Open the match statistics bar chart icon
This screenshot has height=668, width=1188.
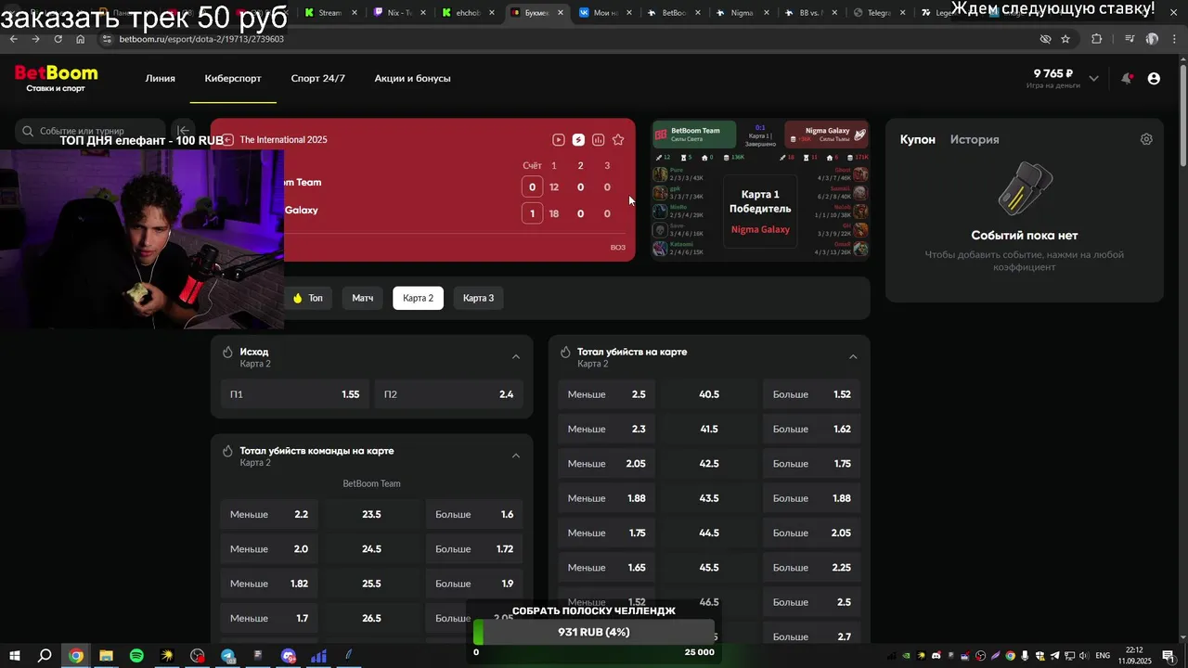pyautogui.click(x=599, y=140)
